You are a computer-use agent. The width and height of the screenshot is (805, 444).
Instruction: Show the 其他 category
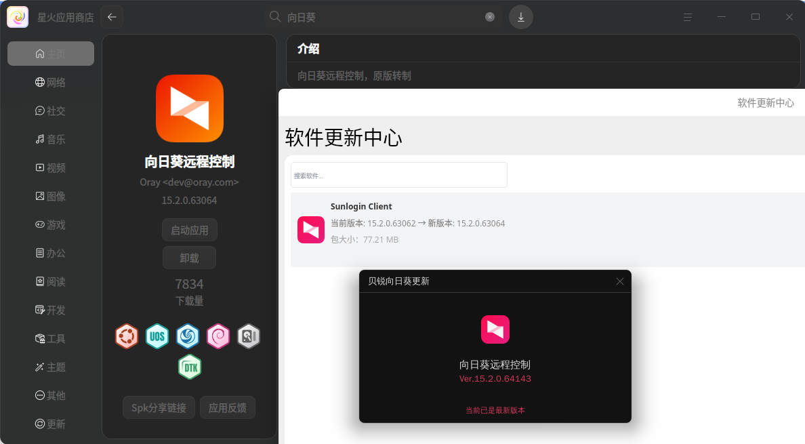tap(51, 396)
